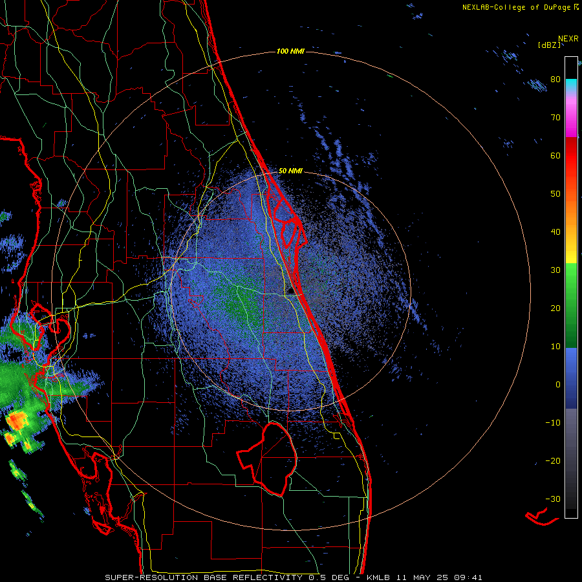Click the "50 NMI" range ring label
This screenshot has width=582, height=582.
(x=290, y=171)
